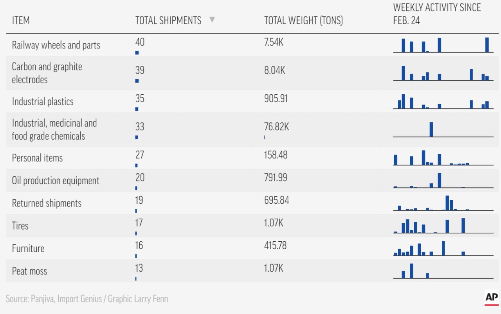The width and height of the screenshot is (501, 314).
Task: Click the Industrial chemicals activity spike
Action: 431,129
